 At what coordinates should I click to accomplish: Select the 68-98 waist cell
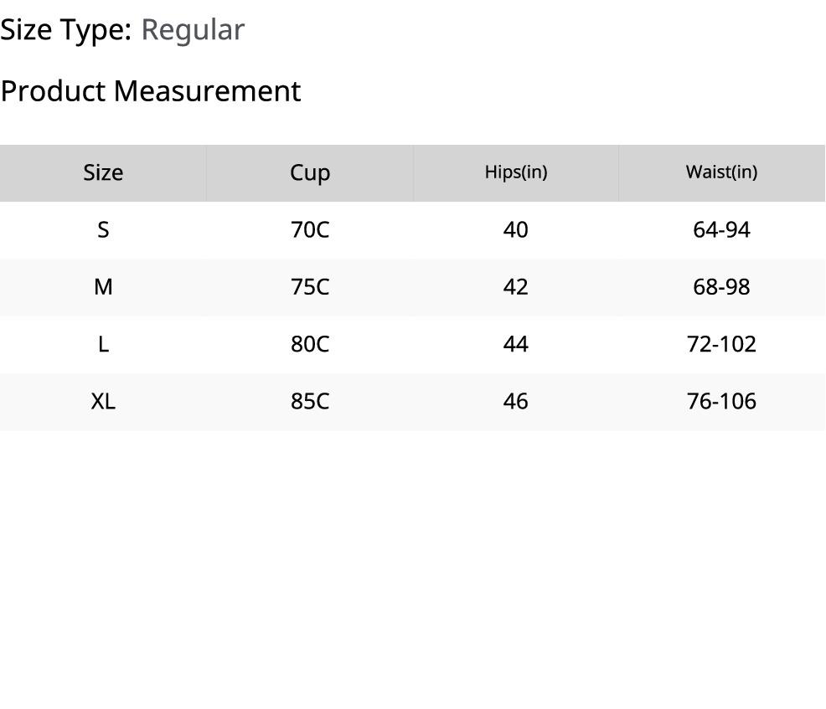click(721, 287)
